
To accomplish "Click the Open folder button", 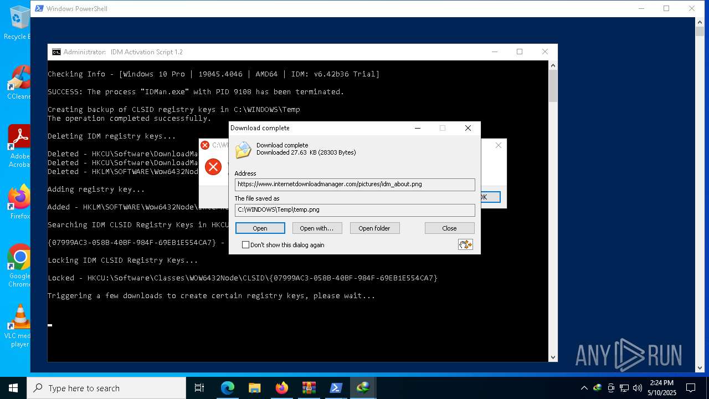I will [374, 228].
